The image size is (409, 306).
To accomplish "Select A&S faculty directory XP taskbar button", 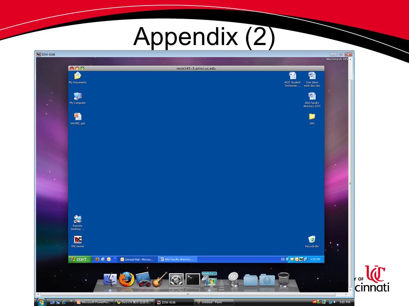I will click(x=178, y=259).
